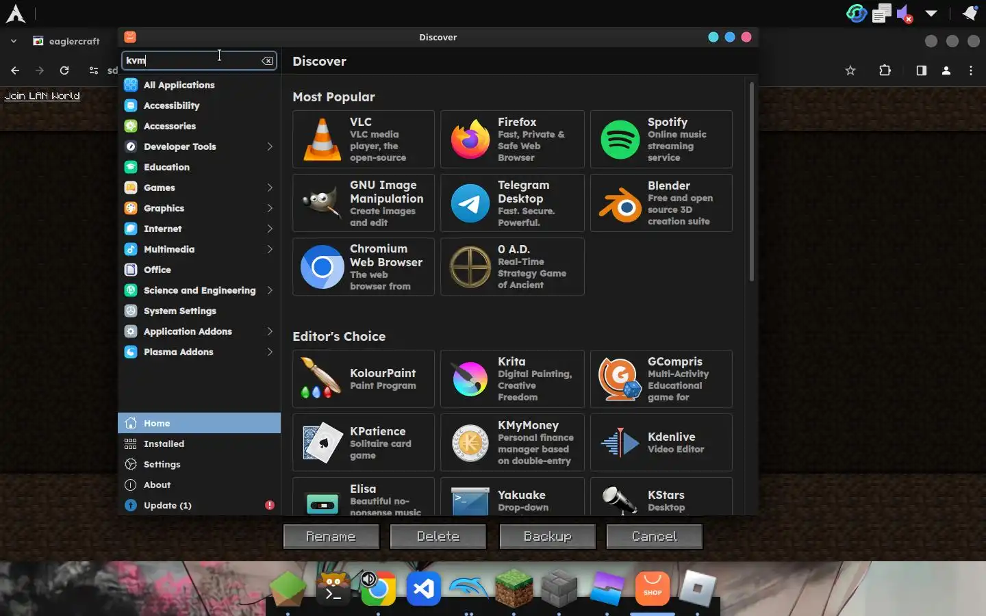The image size is (986, 616).
Task: Select the System Settings category
Action: (199, 311)
